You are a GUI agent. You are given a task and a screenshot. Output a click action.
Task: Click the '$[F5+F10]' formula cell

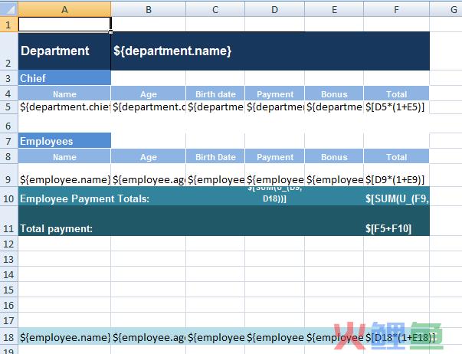[397, 221]
